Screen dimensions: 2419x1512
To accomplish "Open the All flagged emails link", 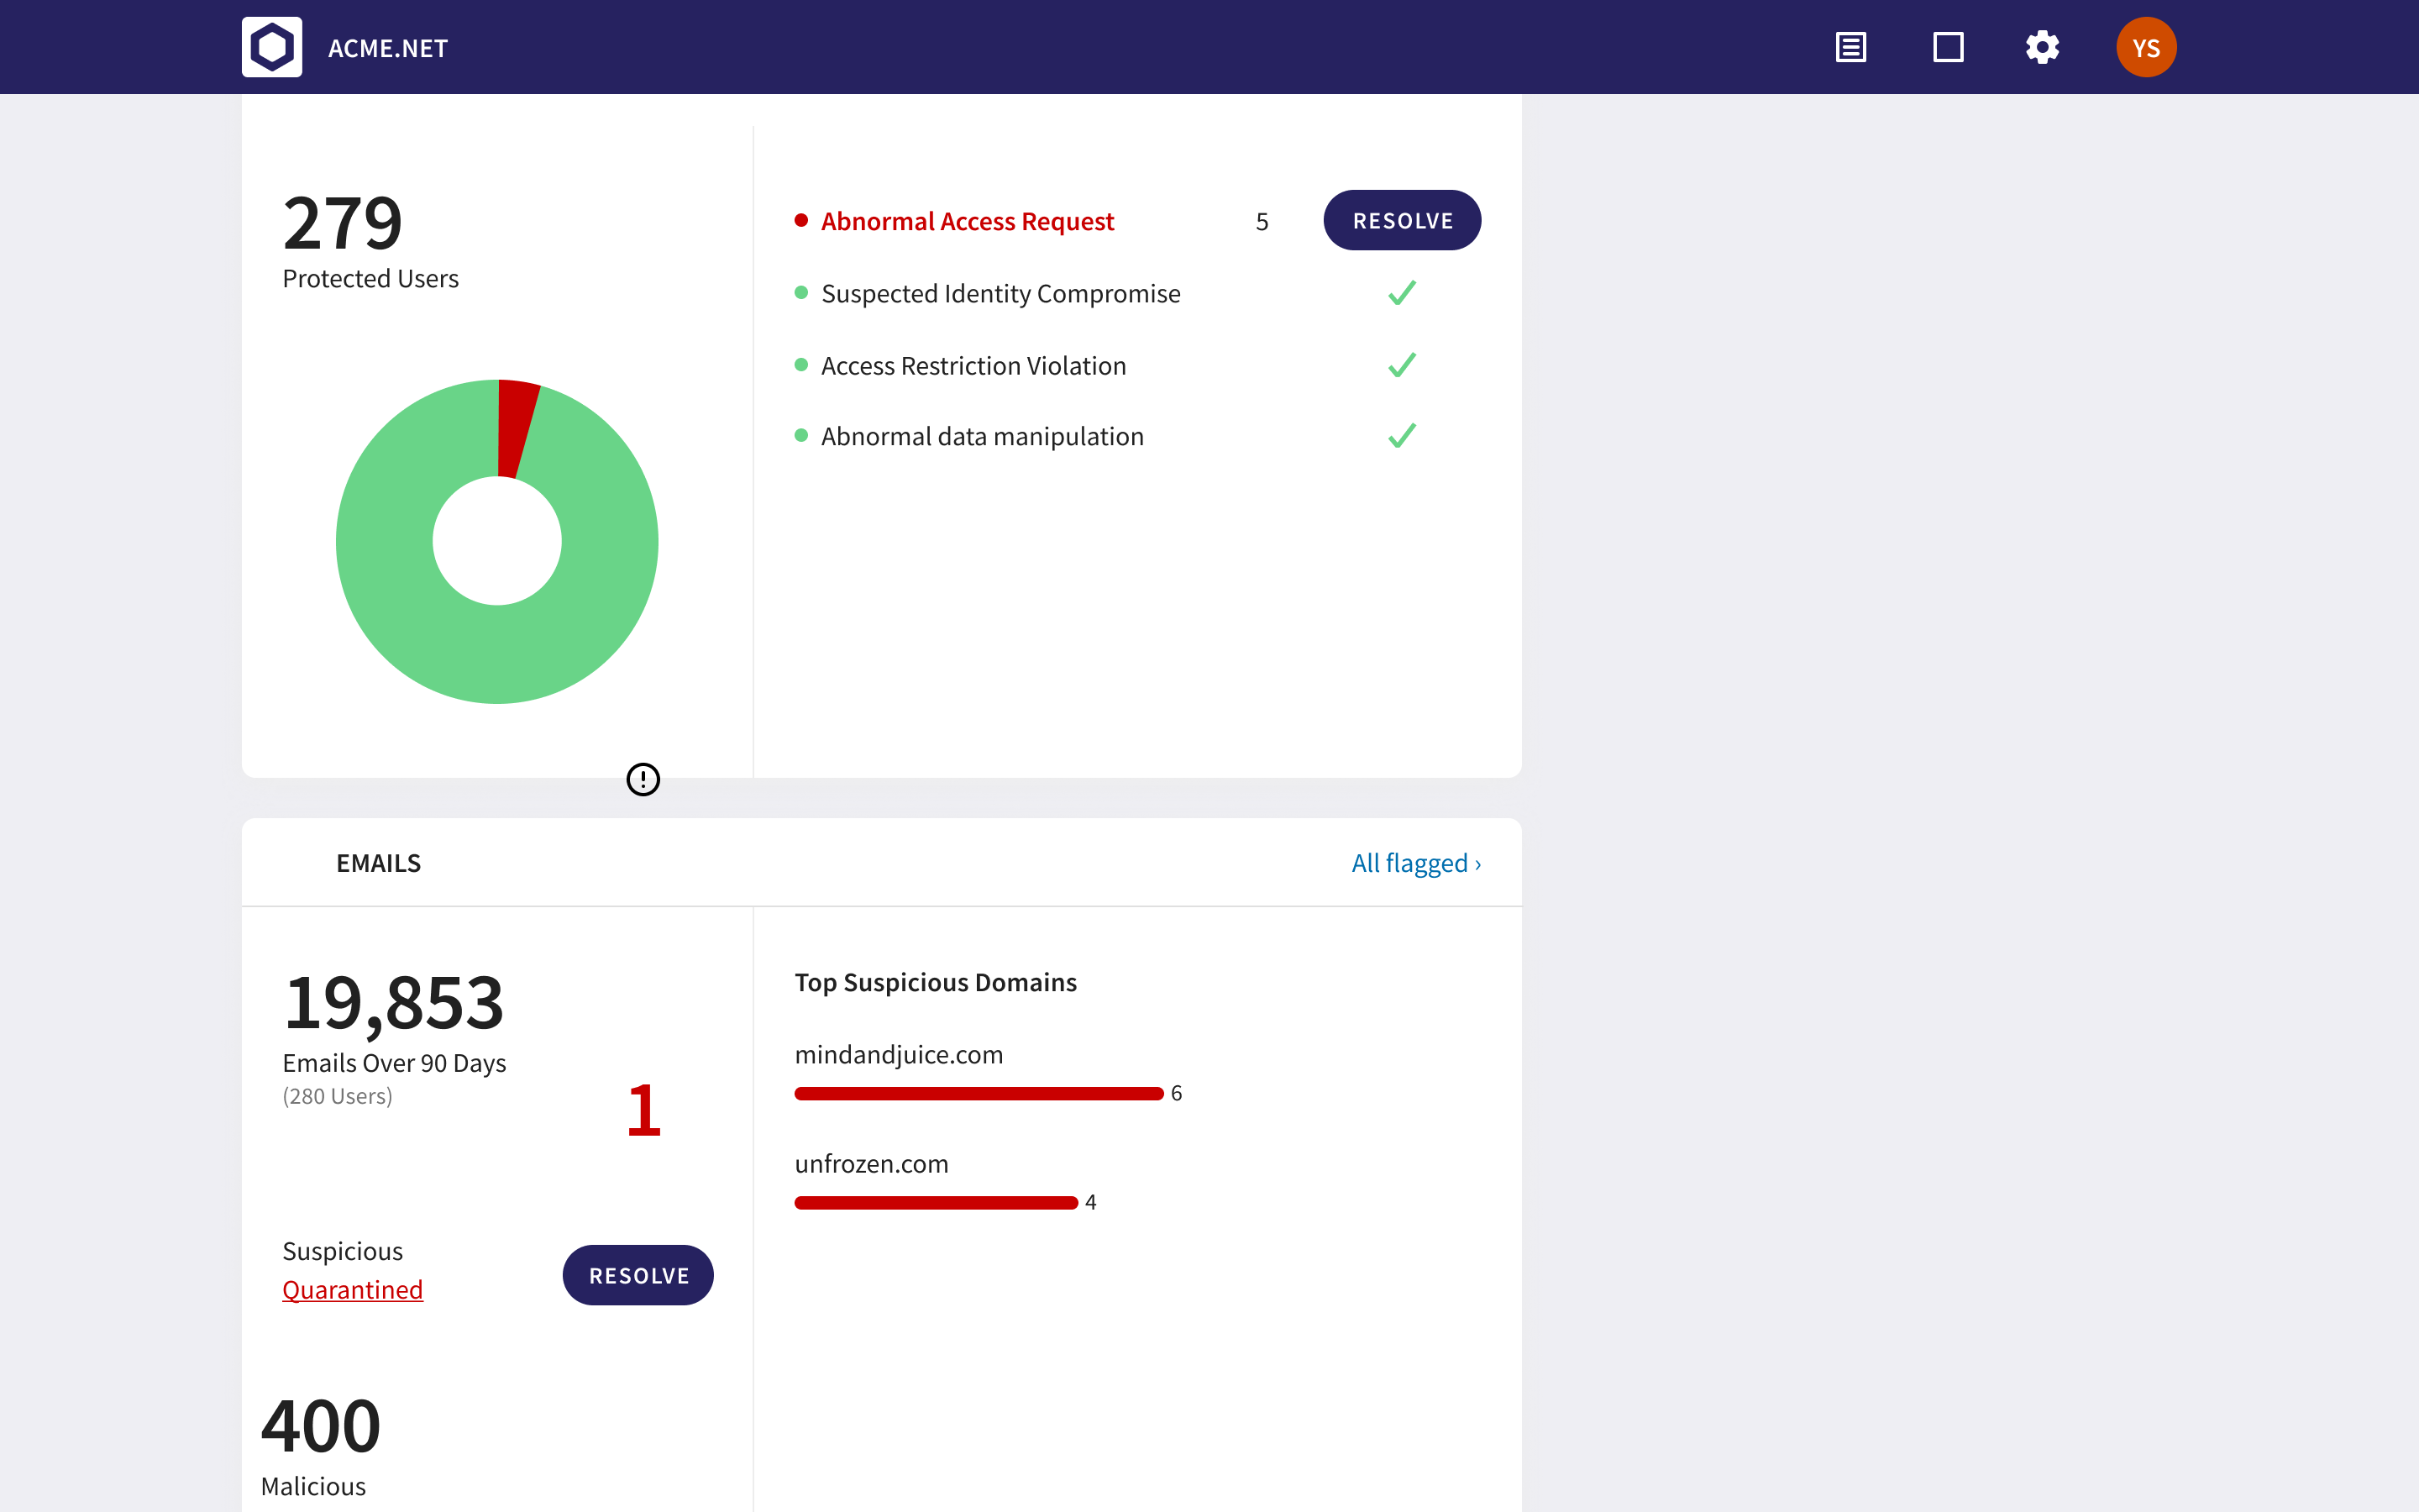I will [x=1415, y=863].
